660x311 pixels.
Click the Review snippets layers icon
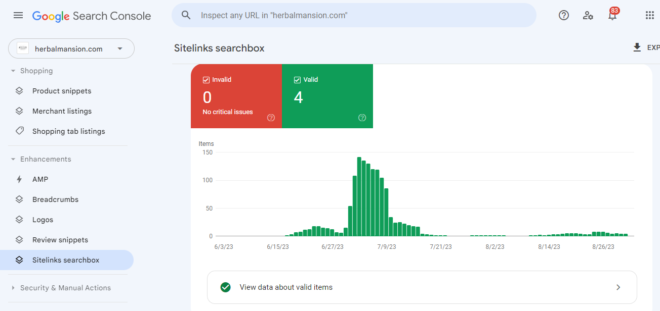tap(19, 240)
